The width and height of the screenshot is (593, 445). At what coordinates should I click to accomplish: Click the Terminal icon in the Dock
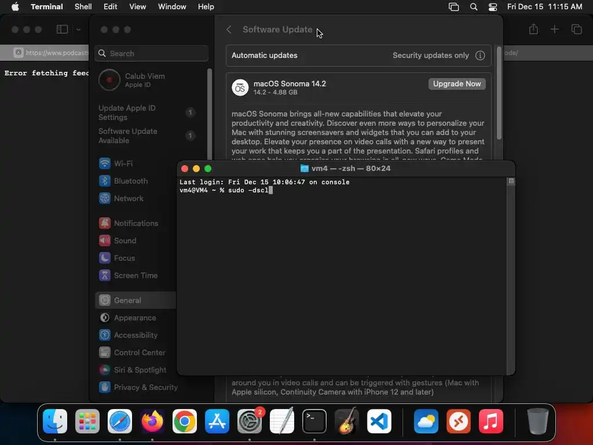point(314,421)
